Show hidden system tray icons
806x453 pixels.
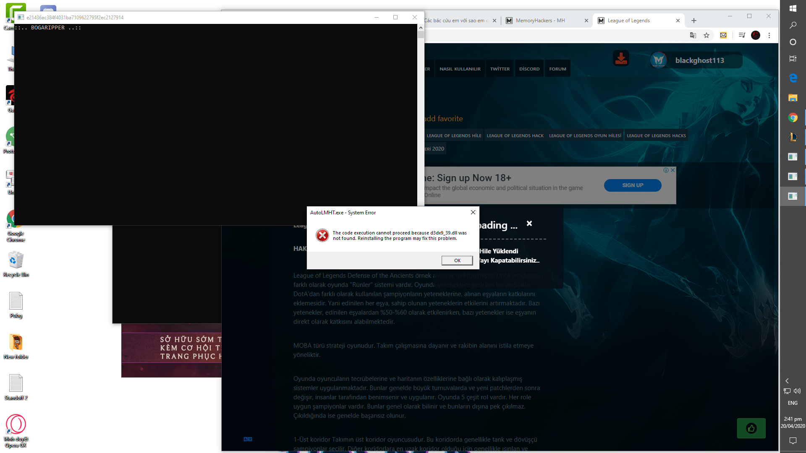coord(787,381)
